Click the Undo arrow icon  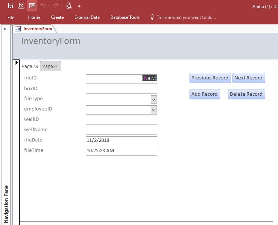pyautogui.click(x=43, y=6)
